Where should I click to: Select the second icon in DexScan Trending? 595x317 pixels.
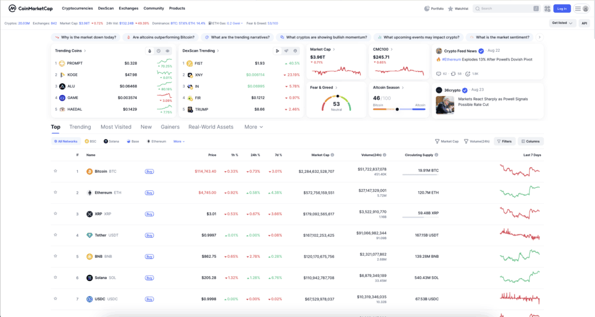[286, 51]
